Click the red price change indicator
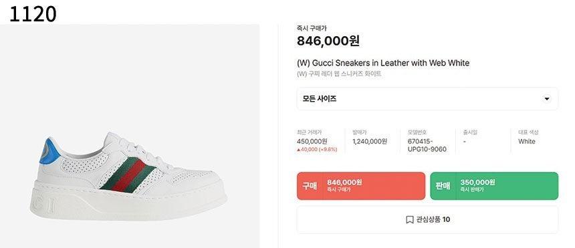The image size is (575, 248). point(317,150)
